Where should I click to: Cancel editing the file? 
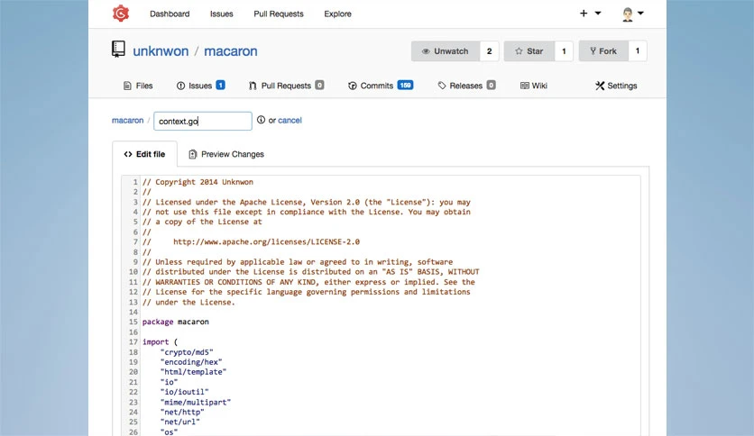click(290, 120)
